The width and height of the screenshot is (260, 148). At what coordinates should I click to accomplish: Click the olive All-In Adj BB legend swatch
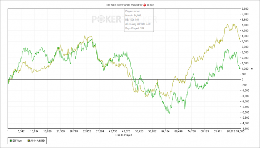pyautogui.click(x=29, y=141)
